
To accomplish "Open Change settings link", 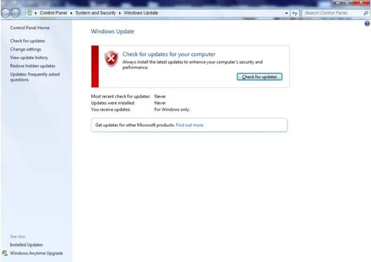I will pyautogui.click(x=26, y=49).
